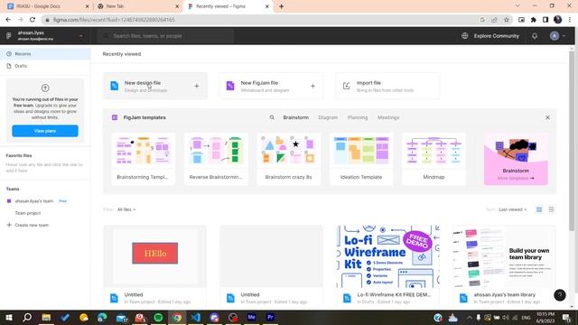Click the View plans button
578x325 pixels.
[45, 131]
